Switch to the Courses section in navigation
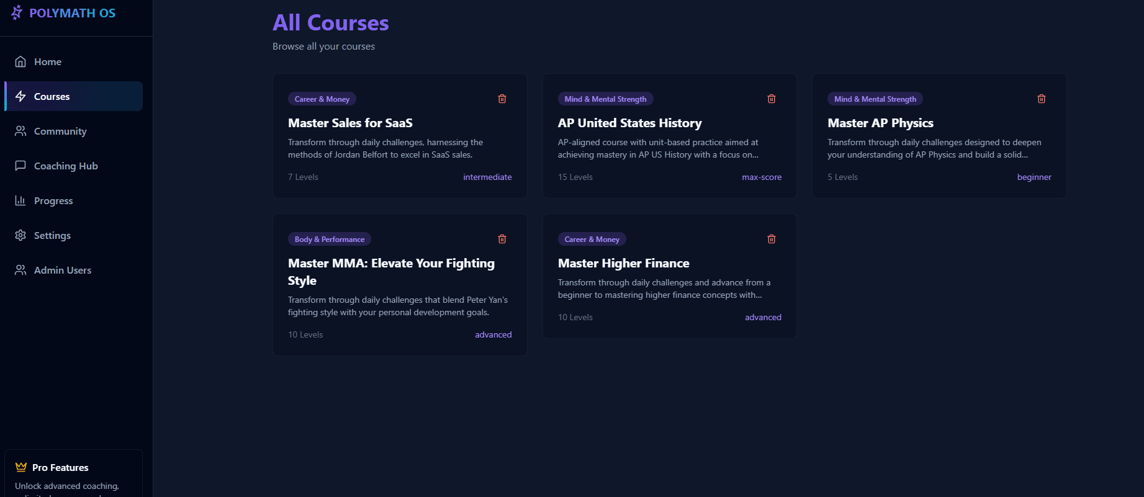1144x497 pixels. tap(52, 96)
